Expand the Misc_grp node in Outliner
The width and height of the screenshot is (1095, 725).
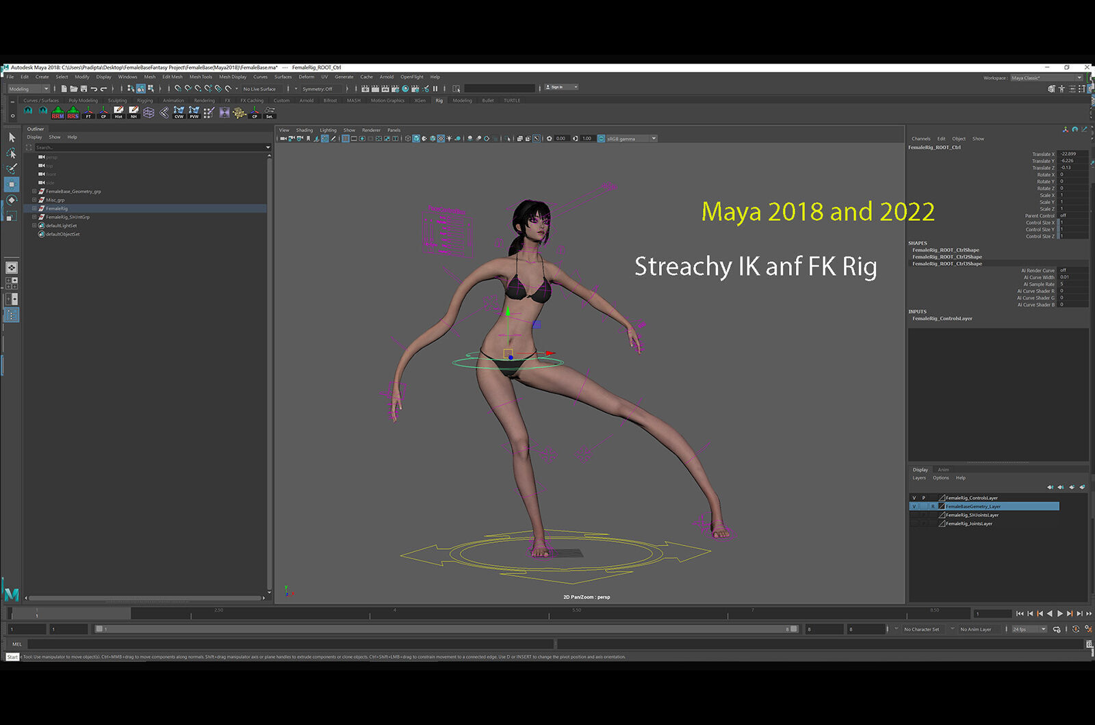point(34,200)
